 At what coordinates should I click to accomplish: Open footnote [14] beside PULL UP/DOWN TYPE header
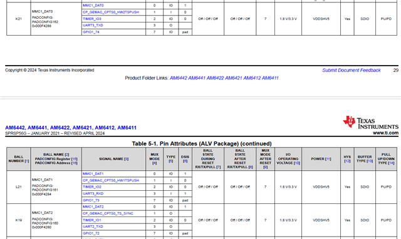[391, 163]
